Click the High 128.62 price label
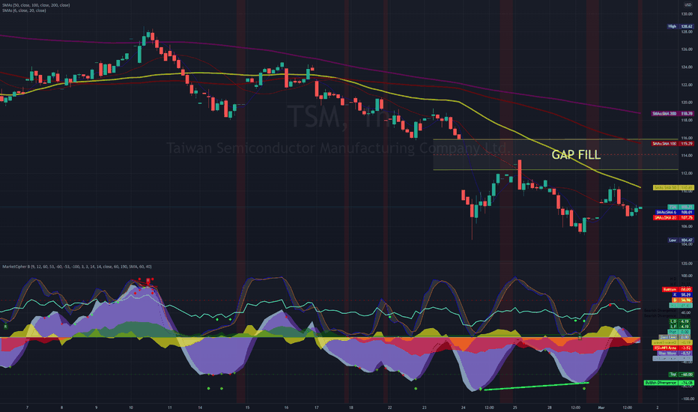This screenshot has height=412, width=698. point(680,26)
